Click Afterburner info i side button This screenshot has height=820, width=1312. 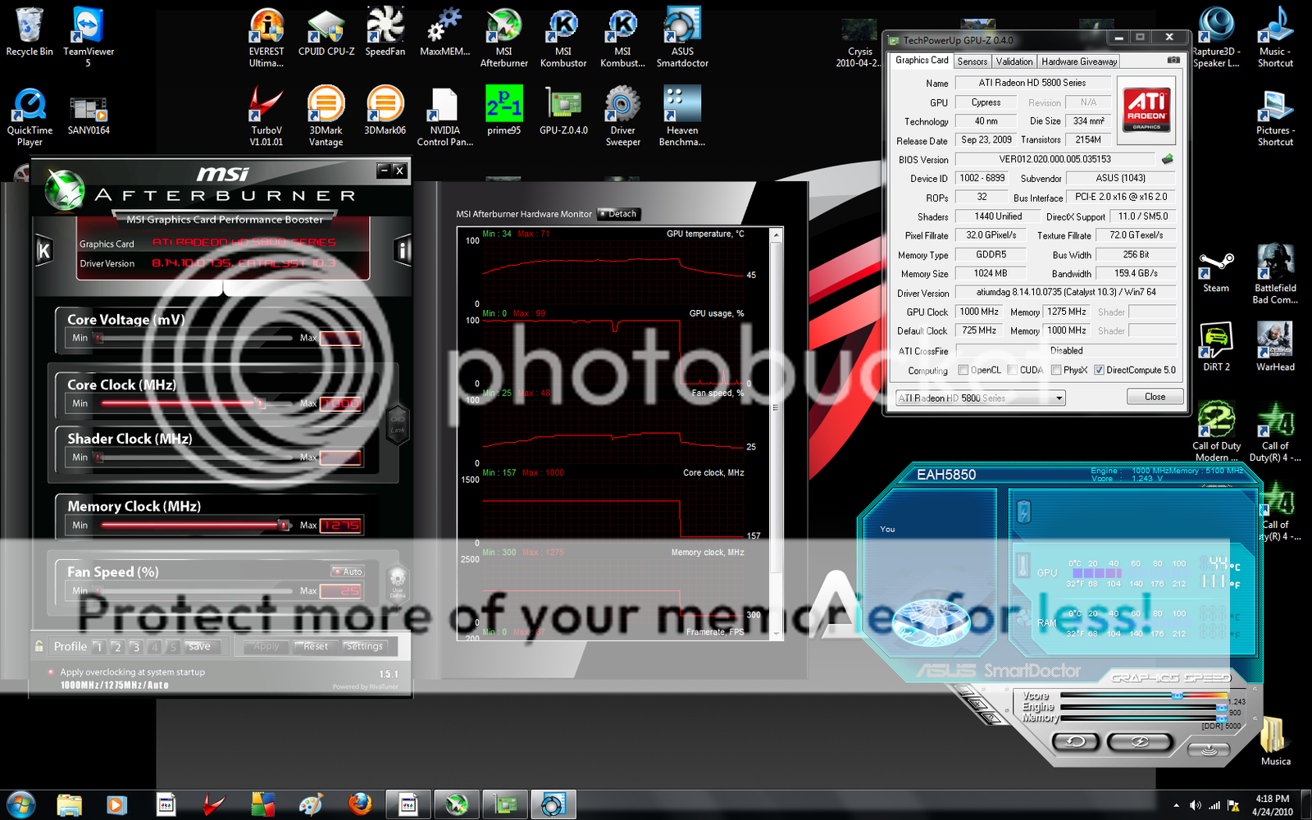coord(402,250)
